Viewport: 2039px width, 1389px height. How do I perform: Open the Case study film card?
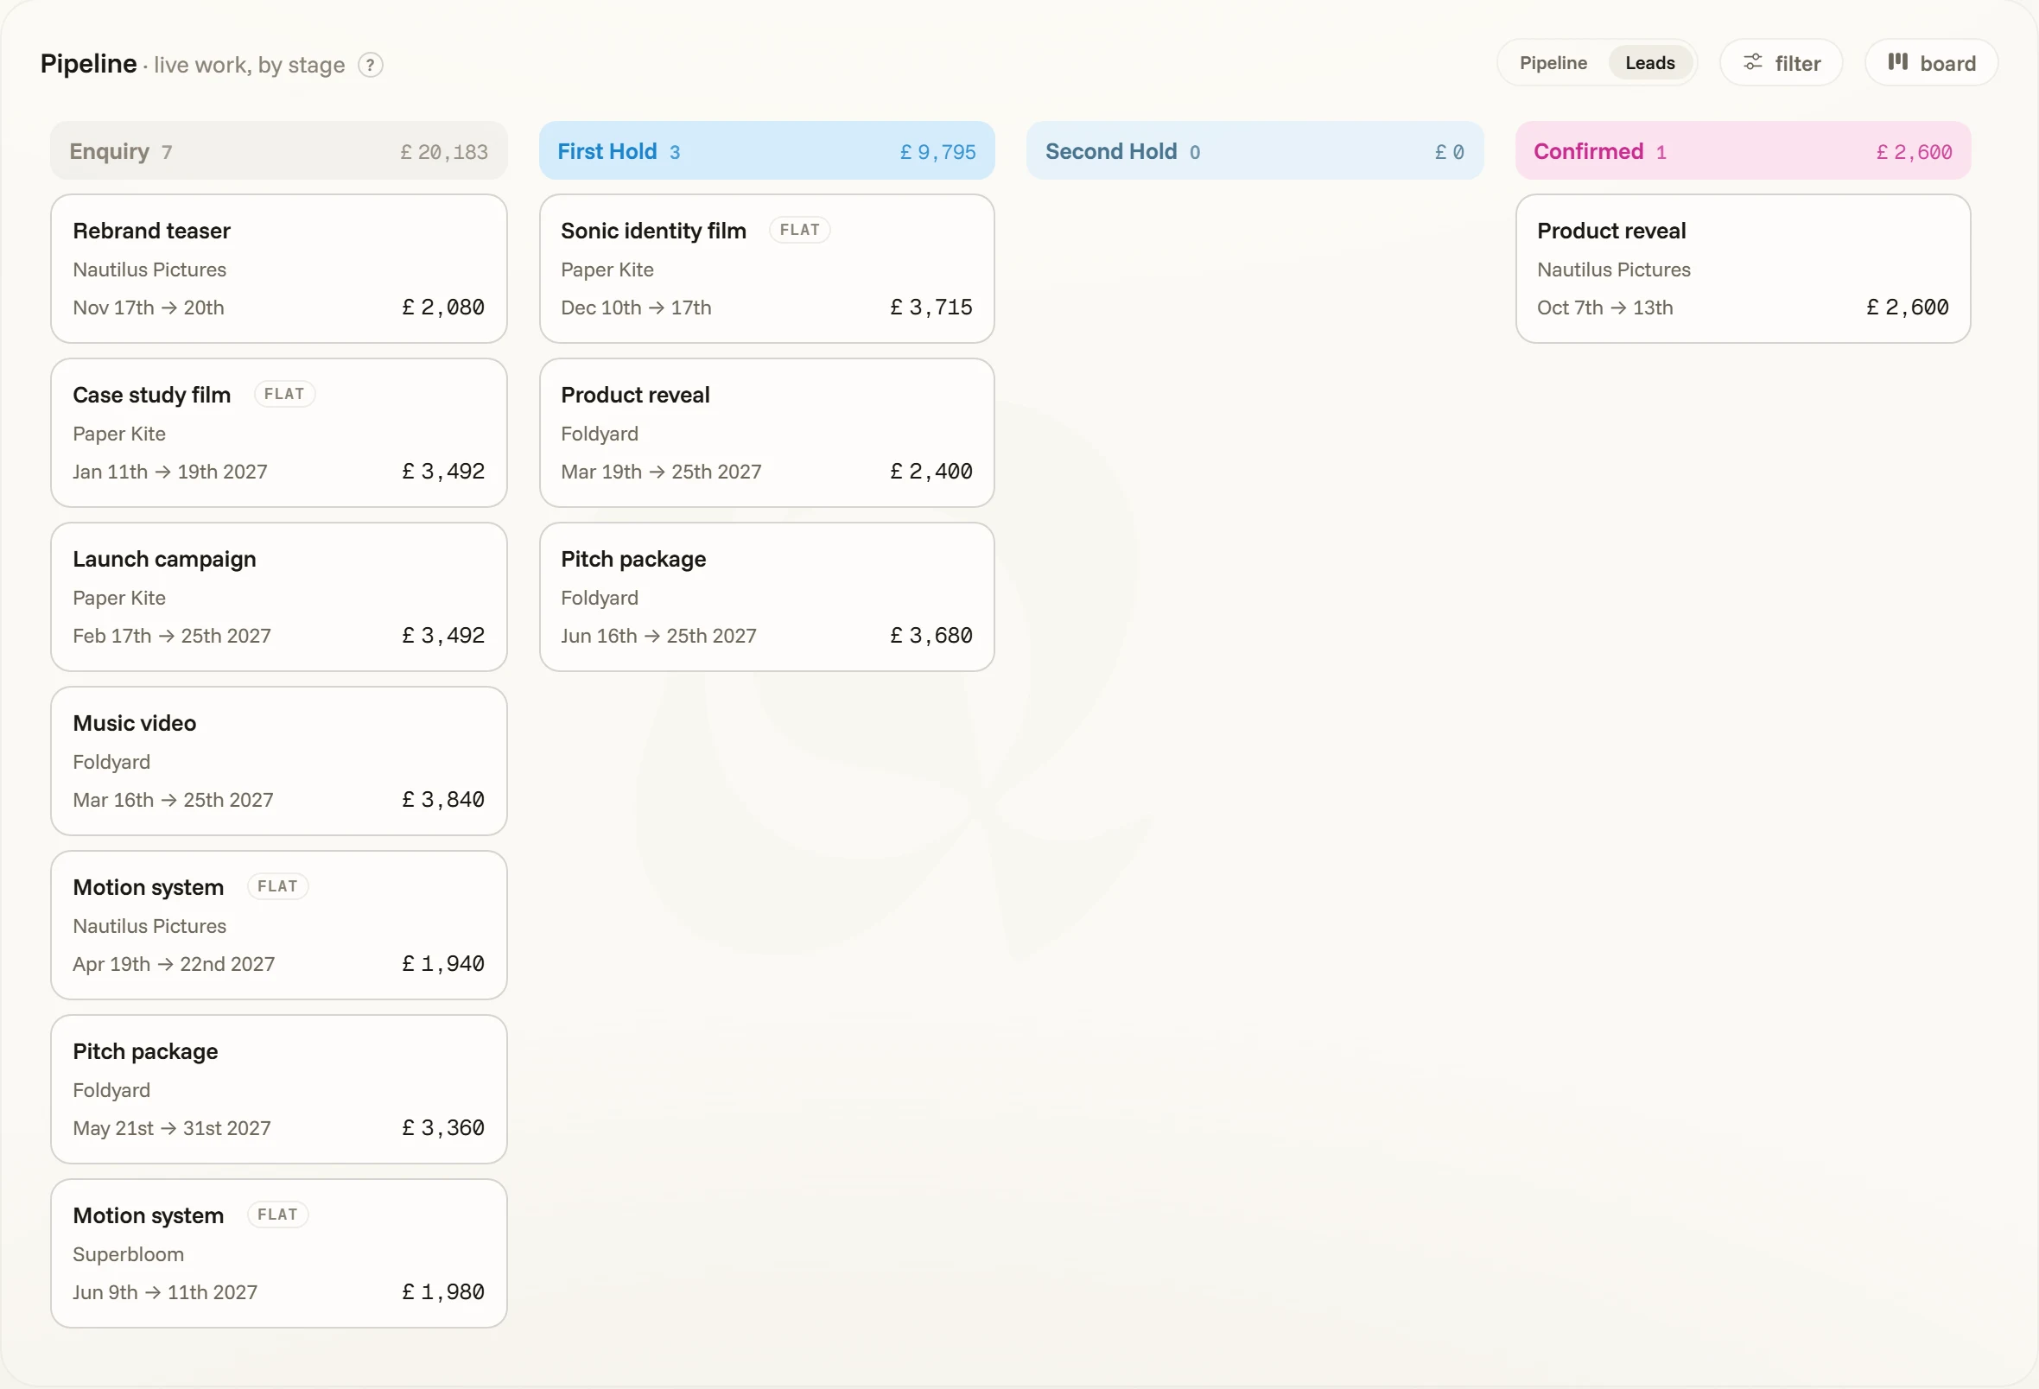279,433
